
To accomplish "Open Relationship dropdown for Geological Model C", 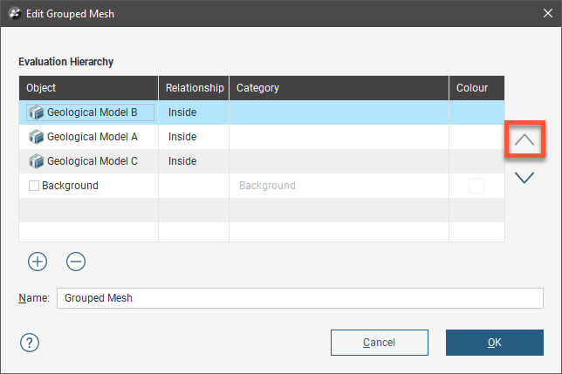I will click(x=192, y=161).
